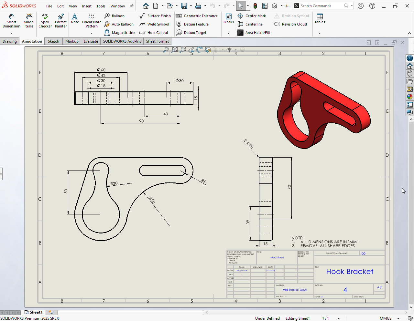Select the Area Hatch/Fill tool

click(x=254, y=33)
